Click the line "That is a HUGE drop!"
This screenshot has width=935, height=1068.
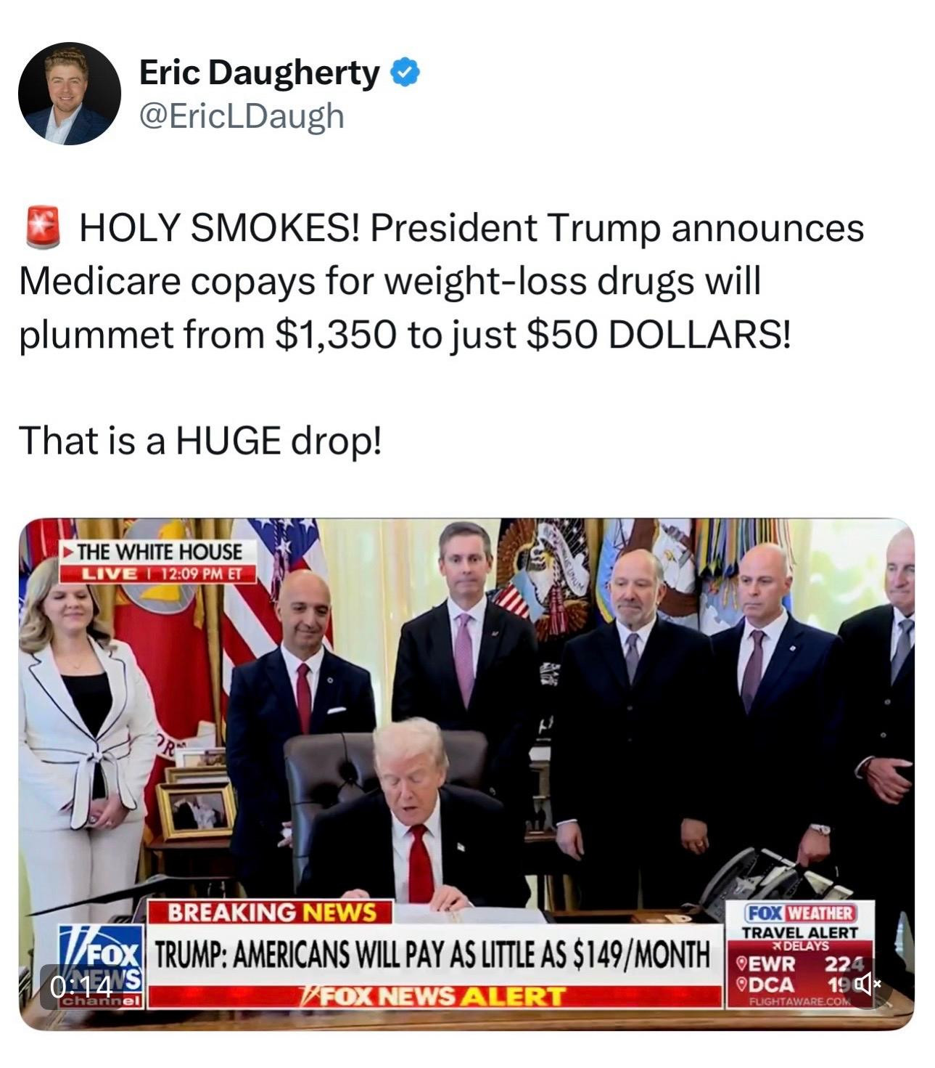point(200,441)
